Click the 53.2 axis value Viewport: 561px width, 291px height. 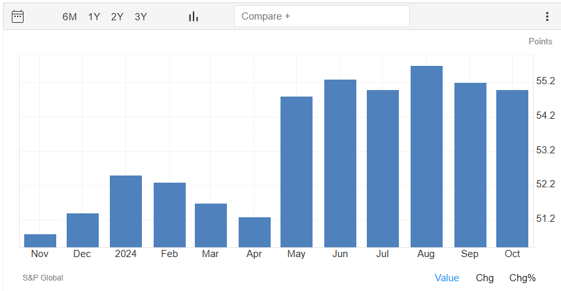point(545,150)
